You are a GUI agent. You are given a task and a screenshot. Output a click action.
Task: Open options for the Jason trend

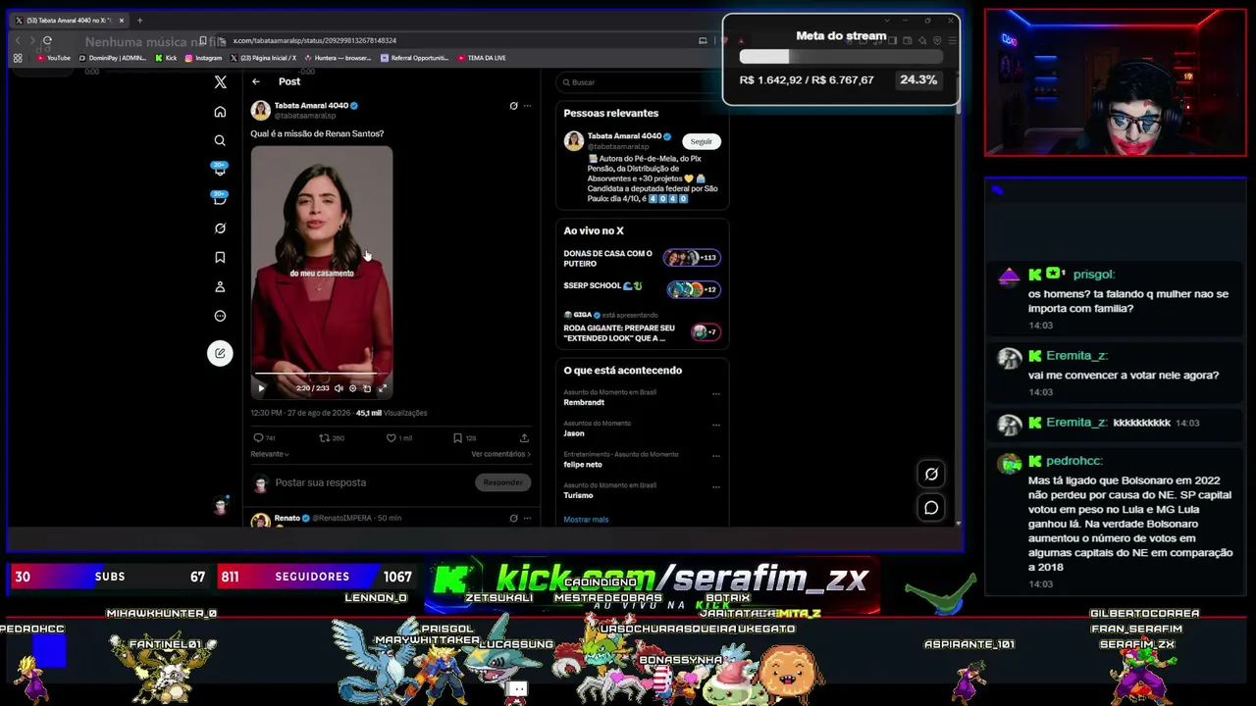[x=716, y=426]
